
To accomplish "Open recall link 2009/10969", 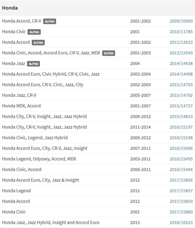I will tap(181, 21).
